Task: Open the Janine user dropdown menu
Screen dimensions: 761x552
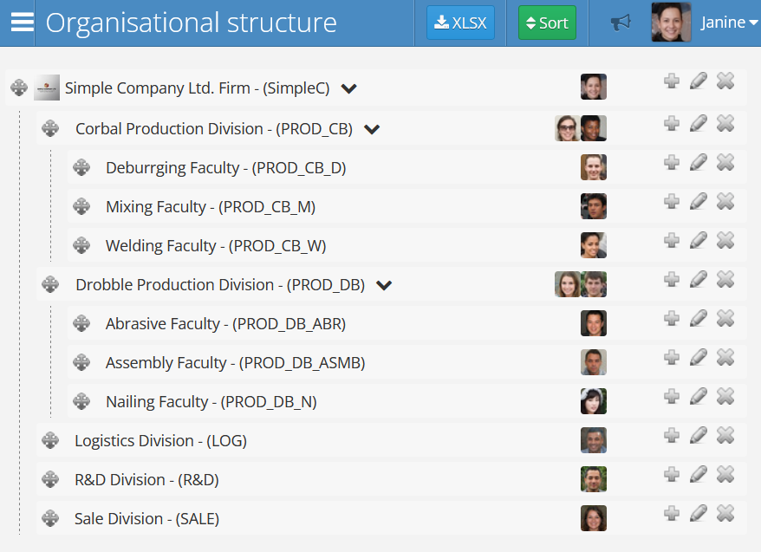Action: pos(730,23)
